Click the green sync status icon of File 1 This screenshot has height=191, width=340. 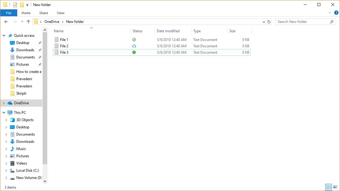pos(134,39)
